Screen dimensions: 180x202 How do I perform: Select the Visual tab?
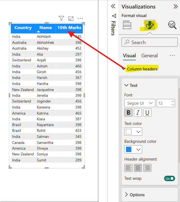(x=129, y=56)
